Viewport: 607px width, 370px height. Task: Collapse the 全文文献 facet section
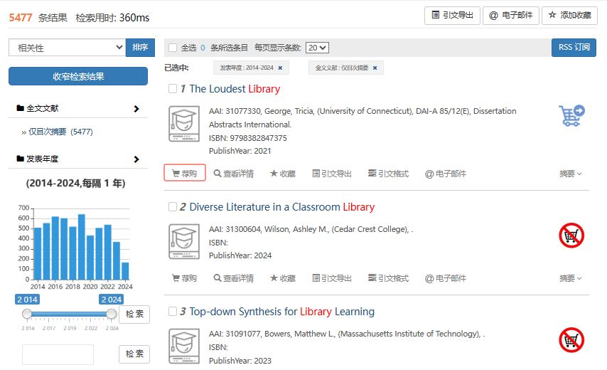(136, 109)
